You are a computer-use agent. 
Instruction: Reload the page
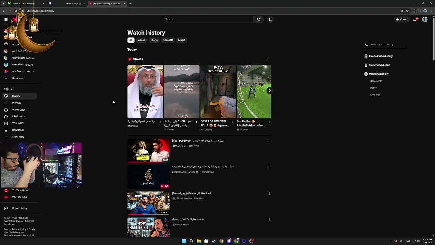16,11
